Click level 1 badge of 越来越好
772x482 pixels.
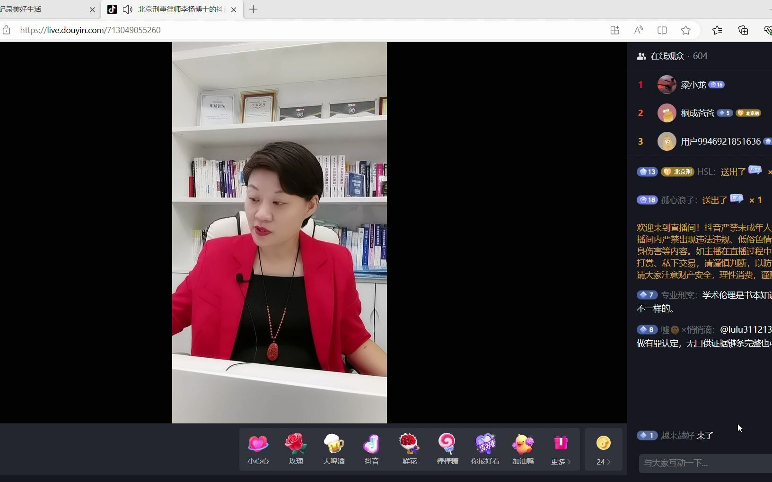click(x=647, y=436)
